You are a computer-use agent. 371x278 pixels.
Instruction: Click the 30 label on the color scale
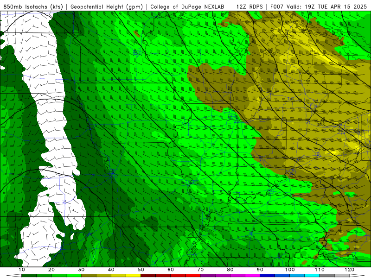pos(81,270)
